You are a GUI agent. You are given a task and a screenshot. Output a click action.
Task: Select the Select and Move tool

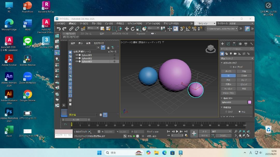click(127, 28)
